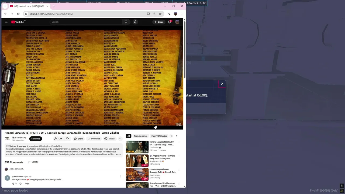Bookmark this page with the star icon
Screen dimensions: 345x194
point(160,14)
